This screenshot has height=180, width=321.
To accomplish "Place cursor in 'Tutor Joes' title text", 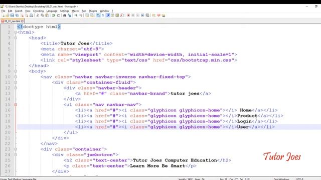I will (x=75, y=43).
